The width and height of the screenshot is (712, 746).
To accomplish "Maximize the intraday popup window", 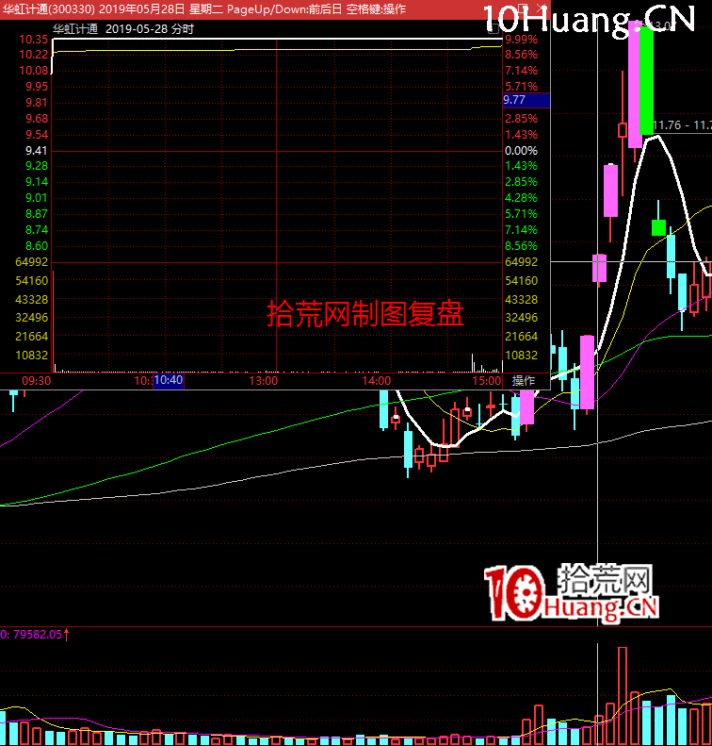I will pos(523,8).
